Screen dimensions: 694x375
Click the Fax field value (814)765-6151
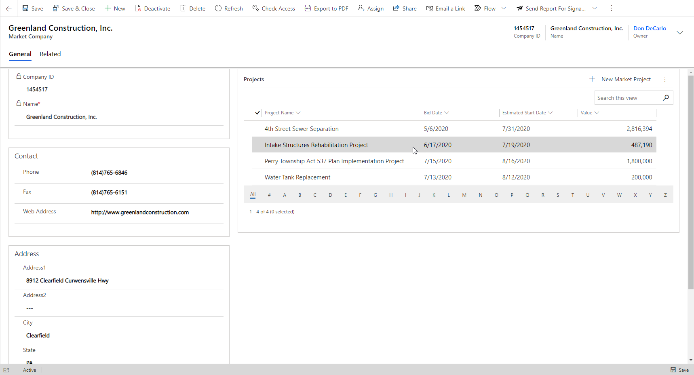coord(109,193)
